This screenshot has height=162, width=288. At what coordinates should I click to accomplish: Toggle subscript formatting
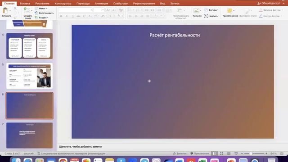tap(90, 16)
